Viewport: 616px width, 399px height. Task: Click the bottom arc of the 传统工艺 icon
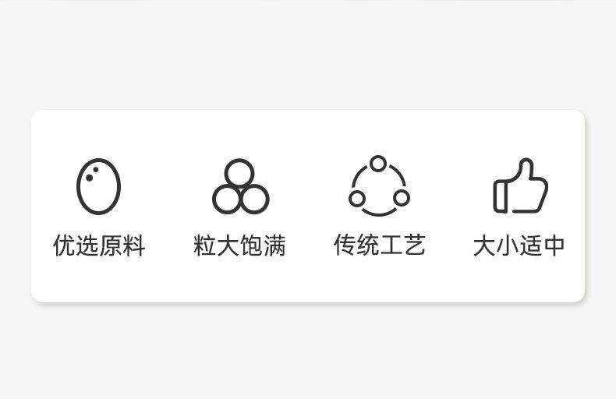coord(379,213)
